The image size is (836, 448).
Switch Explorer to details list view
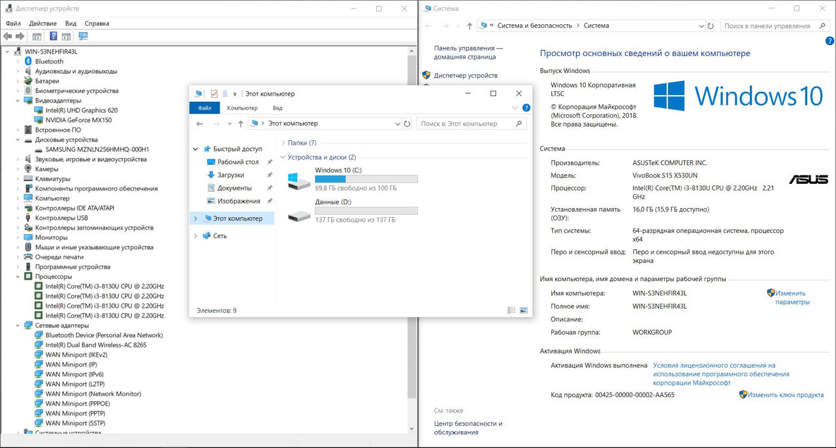(x=512, y=310)
